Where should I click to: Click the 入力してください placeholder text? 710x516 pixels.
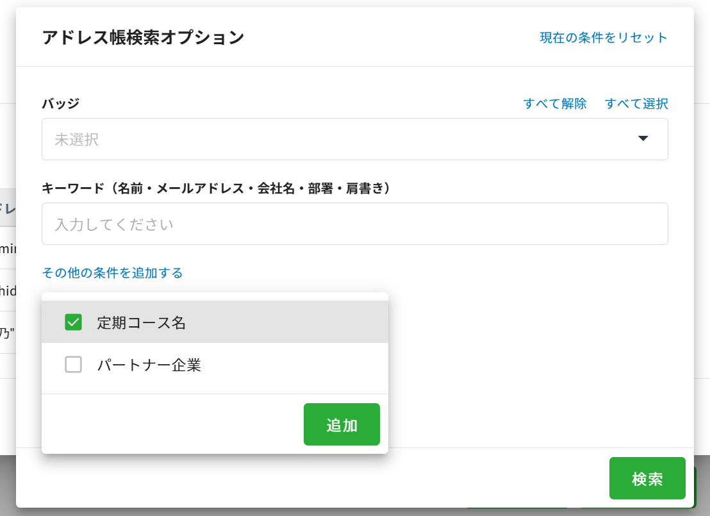114,225
